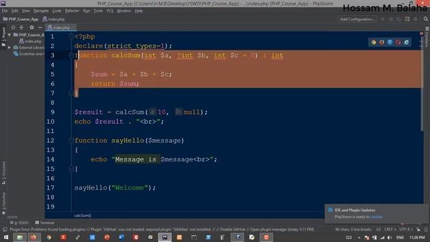Open the Tools menu
This screenshot has height=242, width=430.
[x=98, y=11]
